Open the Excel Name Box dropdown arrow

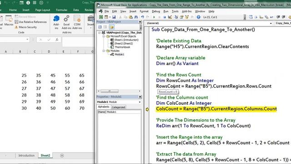(x=27, y=40)
